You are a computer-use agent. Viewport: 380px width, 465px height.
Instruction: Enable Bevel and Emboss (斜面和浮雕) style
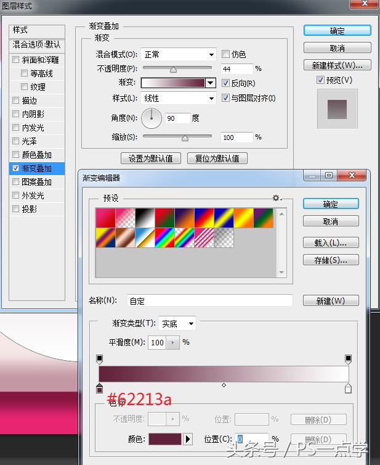pos(15,60)
